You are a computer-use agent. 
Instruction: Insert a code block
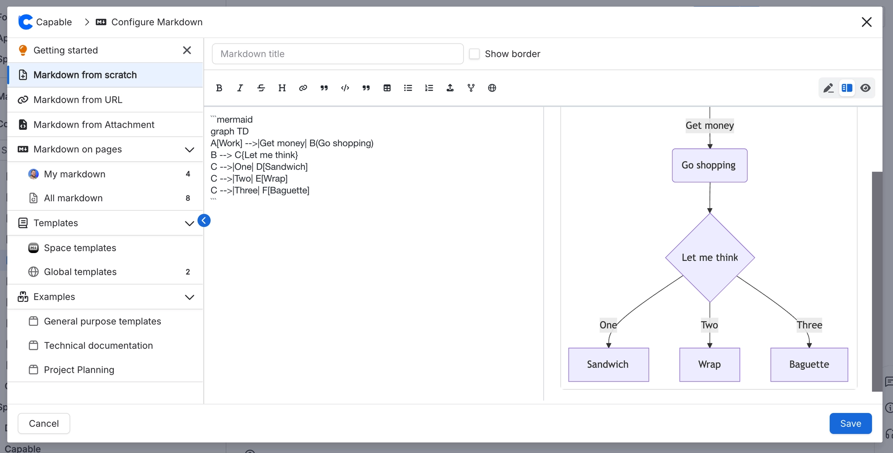tap(345, 88)
